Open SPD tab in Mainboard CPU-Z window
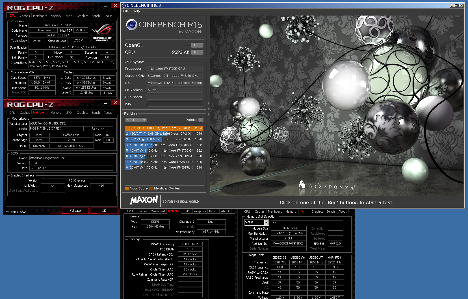This screenshot has height=299, width=468. [69, 113]
